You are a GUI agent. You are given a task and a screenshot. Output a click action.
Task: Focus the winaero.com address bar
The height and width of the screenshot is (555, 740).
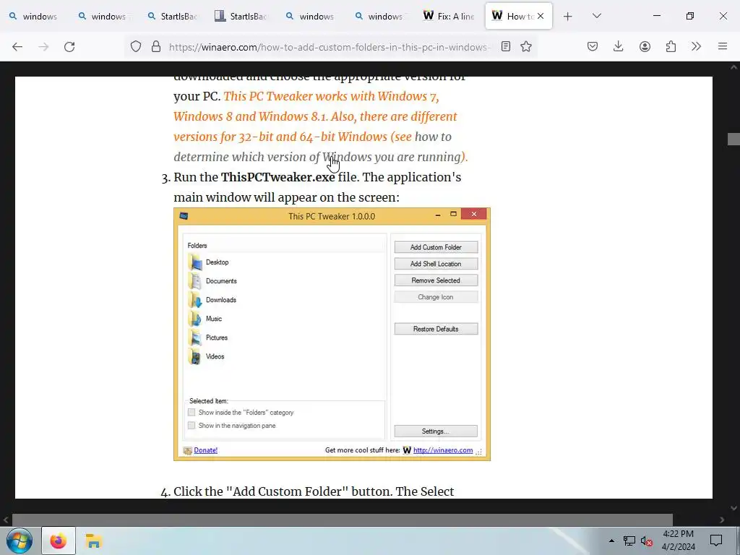coord(330,47)
